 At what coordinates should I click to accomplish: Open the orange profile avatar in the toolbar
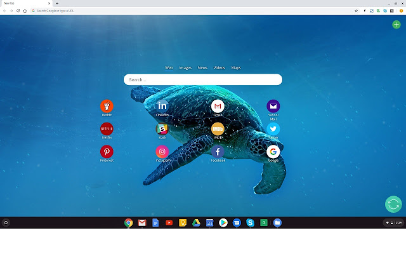click(401, 11)
